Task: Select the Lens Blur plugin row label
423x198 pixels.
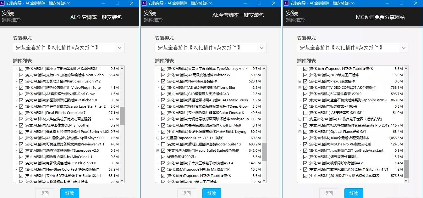Action: pos(201,88)
